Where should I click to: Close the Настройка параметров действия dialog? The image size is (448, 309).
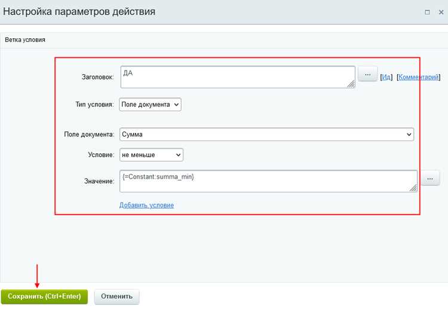click(441, 12)
